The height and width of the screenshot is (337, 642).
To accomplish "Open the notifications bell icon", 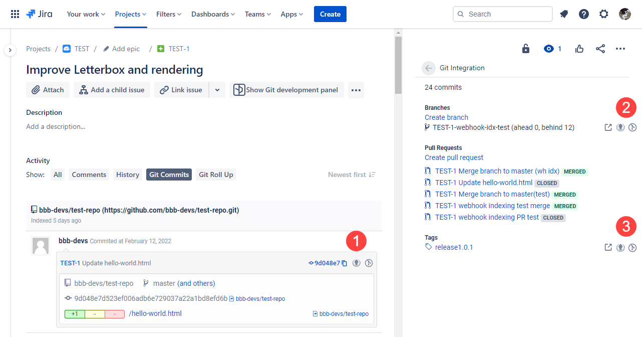I will pyautogui.click(x=564, y=14).
